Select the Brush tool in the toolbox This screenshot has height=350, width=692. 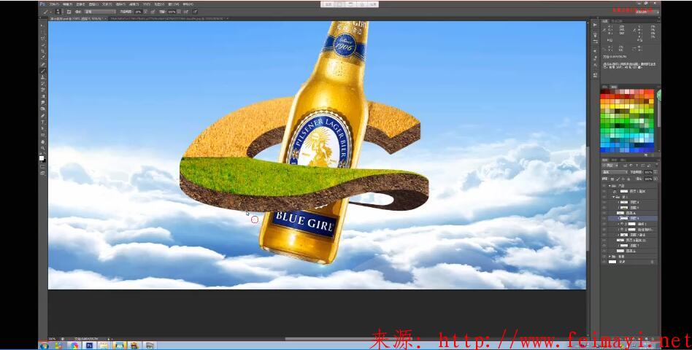click(42, 70)
